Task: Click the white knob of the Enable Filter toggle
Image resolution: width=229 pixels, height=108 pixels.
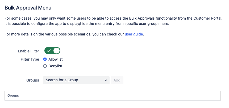Action: tap(57, 51)
